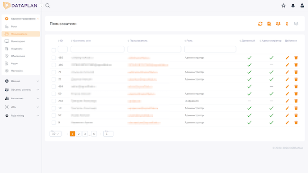Screen dimensions: 308x173
Task: Export users list to file icon
Action: (269, 24)
